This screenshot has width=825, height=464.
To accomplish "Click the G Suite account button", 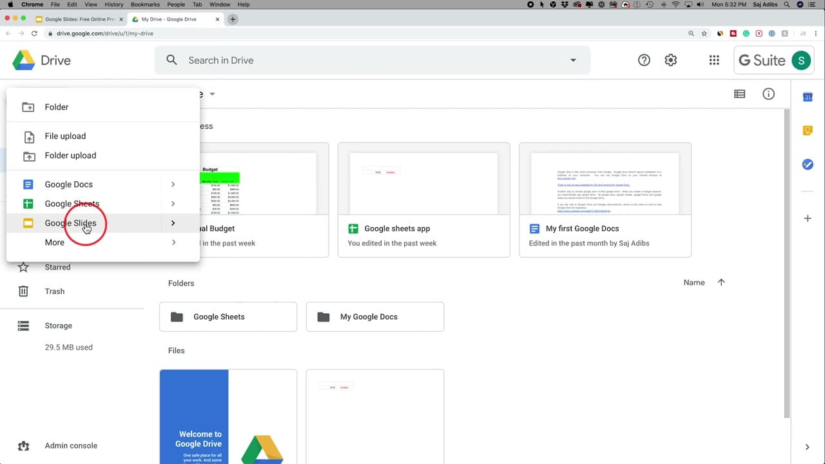I will point(773,61).
